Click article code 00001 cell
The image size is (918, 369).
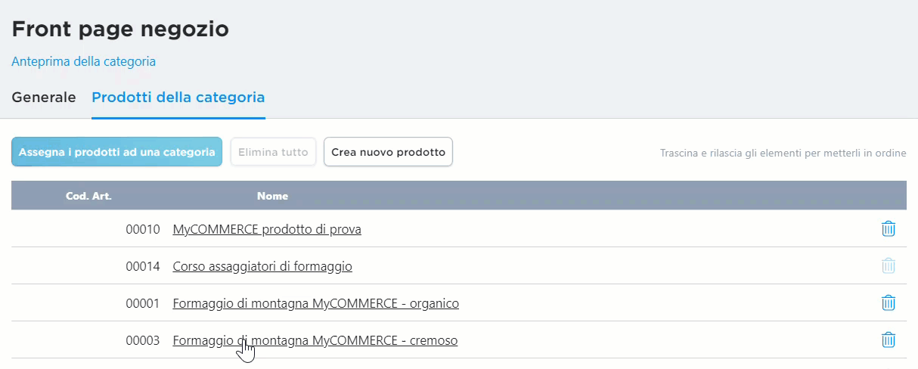[142, 303]
